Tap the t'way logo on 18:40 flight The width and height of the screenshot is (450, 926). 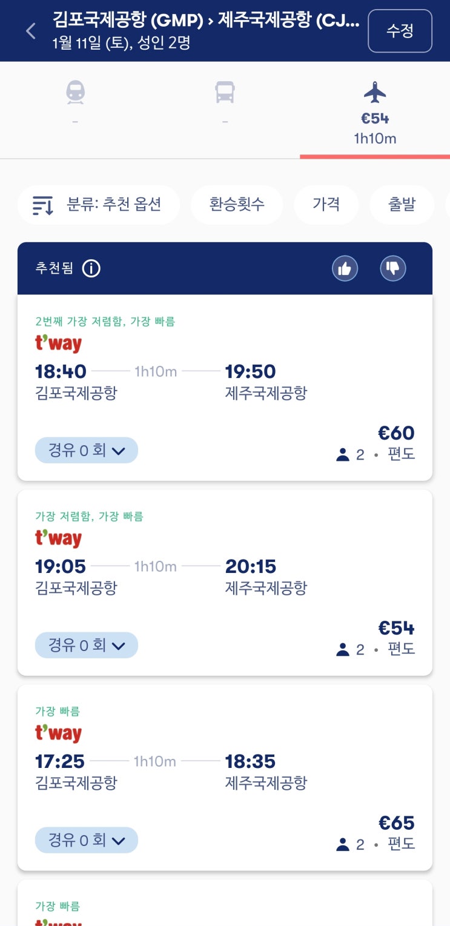(x=58, y=343)
